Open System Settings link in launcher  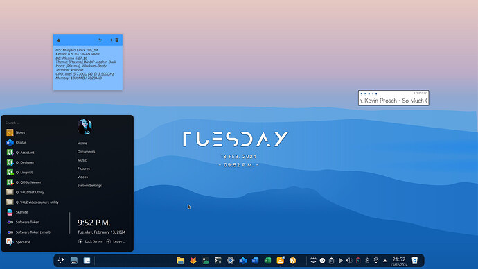click(89, 185)
